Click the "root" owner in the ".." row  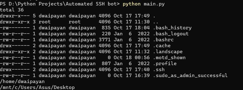45,22
